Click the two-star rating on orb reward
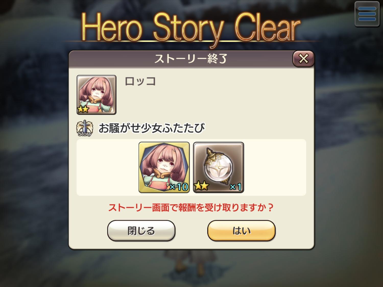 point(201,186)
